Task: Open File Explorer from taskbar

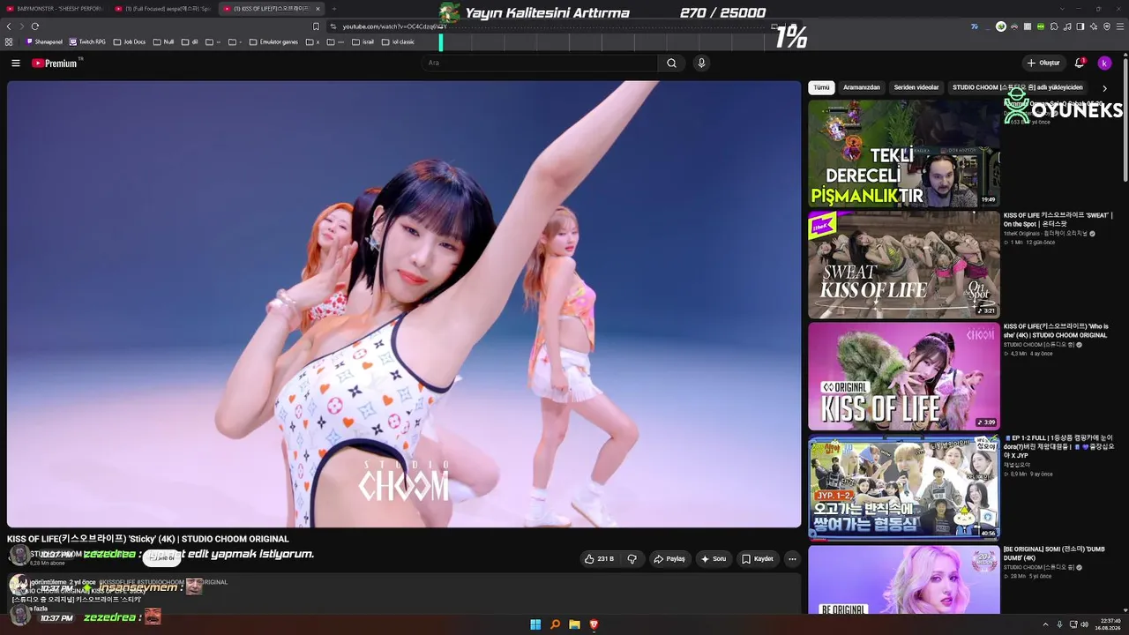Action: (x=574, y=624)
